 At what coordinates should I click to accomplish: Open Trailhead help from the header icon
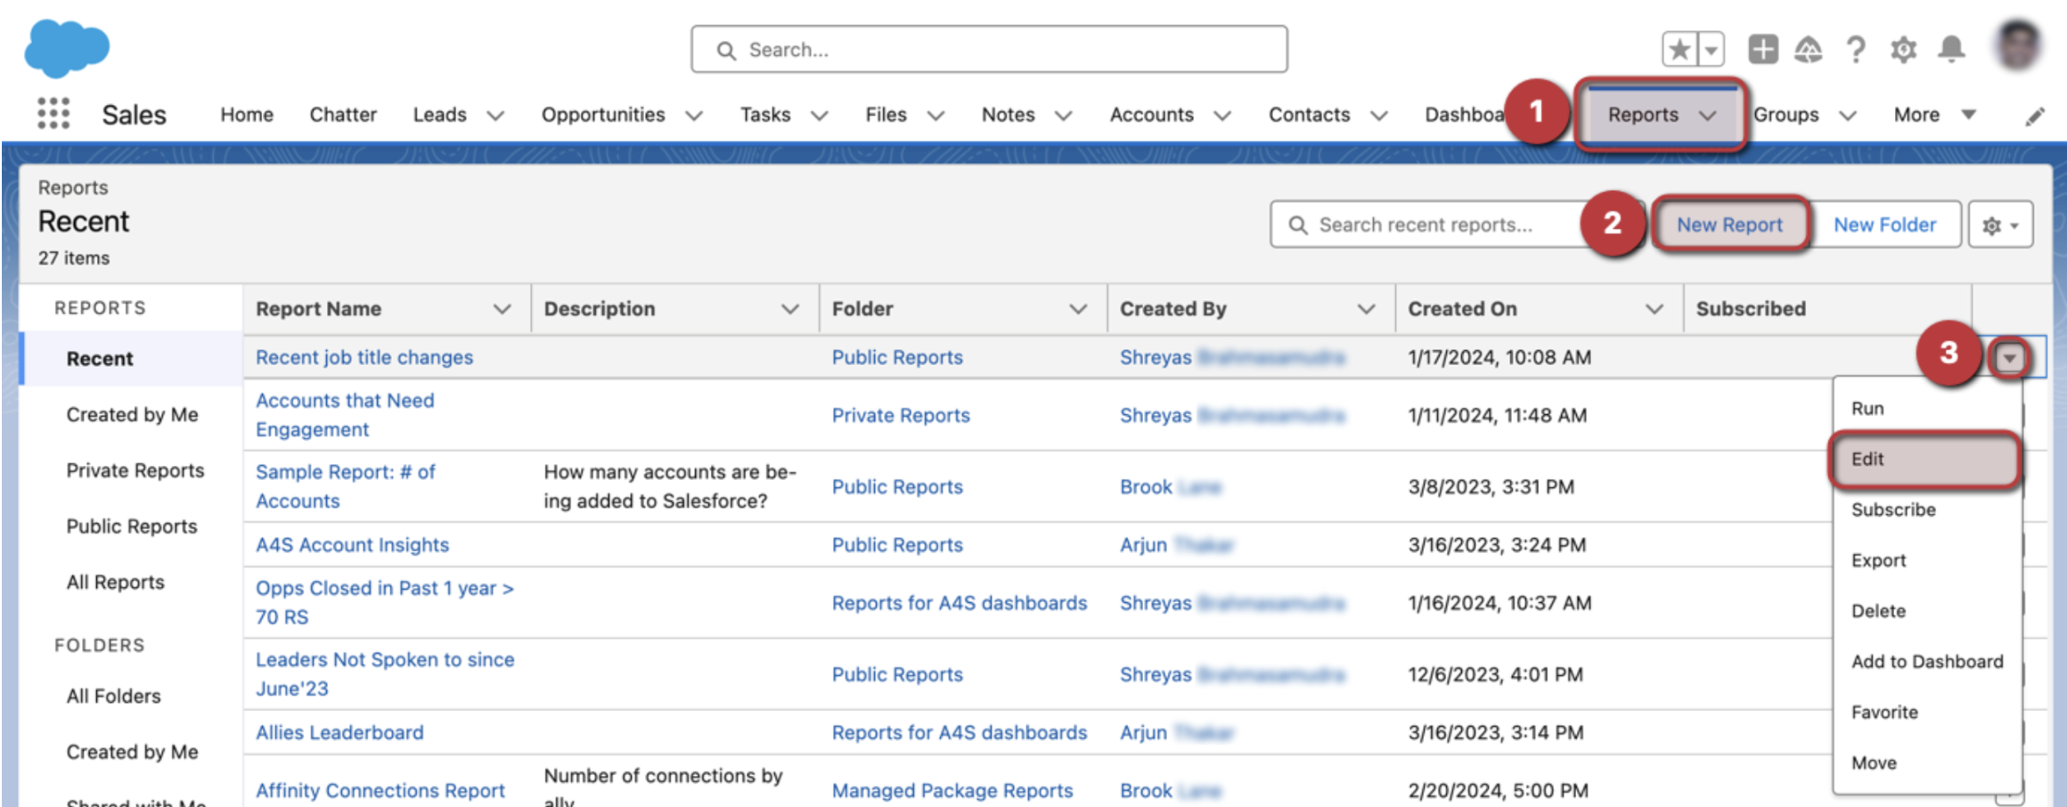click(x=1809, y=50)
